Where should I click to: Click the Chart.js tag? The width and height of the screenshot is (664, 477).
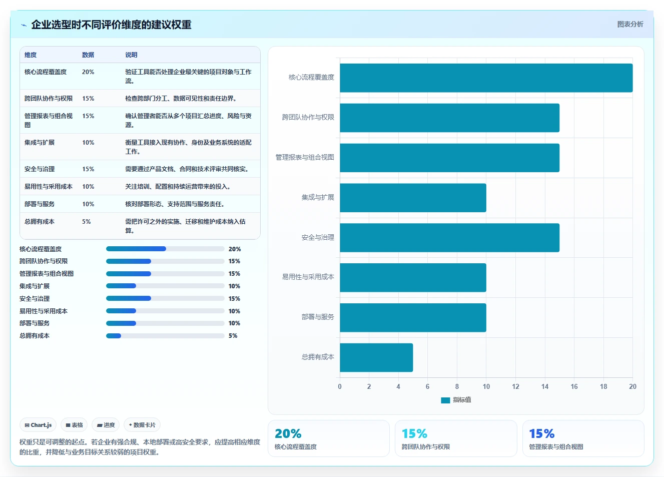[x=38, y=425]
